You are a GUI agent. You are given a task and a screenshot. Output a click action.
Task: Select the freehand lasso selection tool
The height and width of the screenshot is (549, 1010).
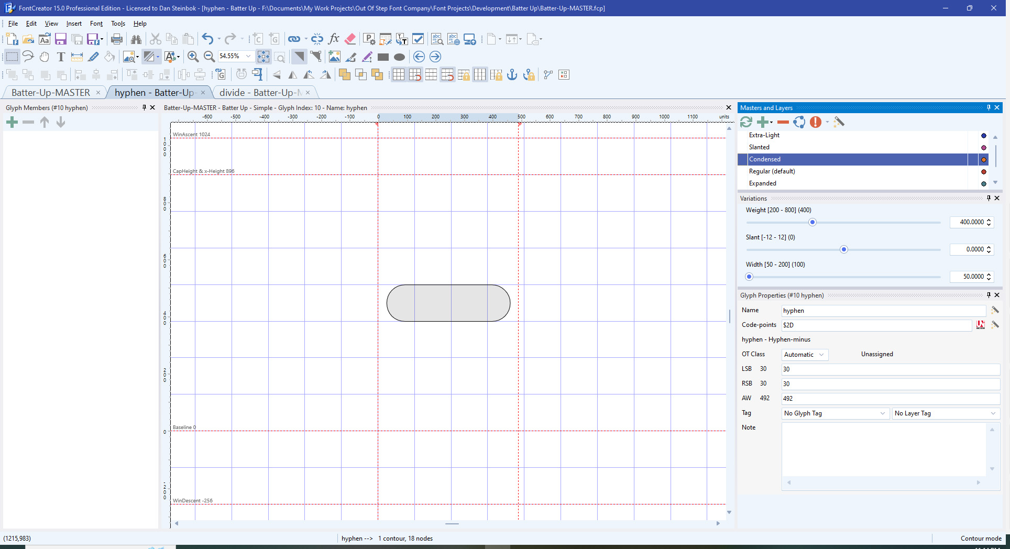[28, 57]
